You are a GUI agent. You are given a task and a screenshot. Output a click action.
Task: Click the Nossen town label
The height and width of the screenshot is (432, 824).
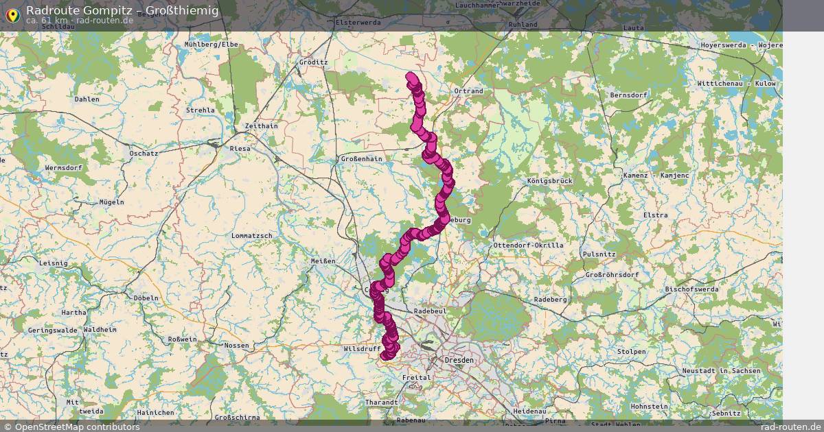[236, 345]
